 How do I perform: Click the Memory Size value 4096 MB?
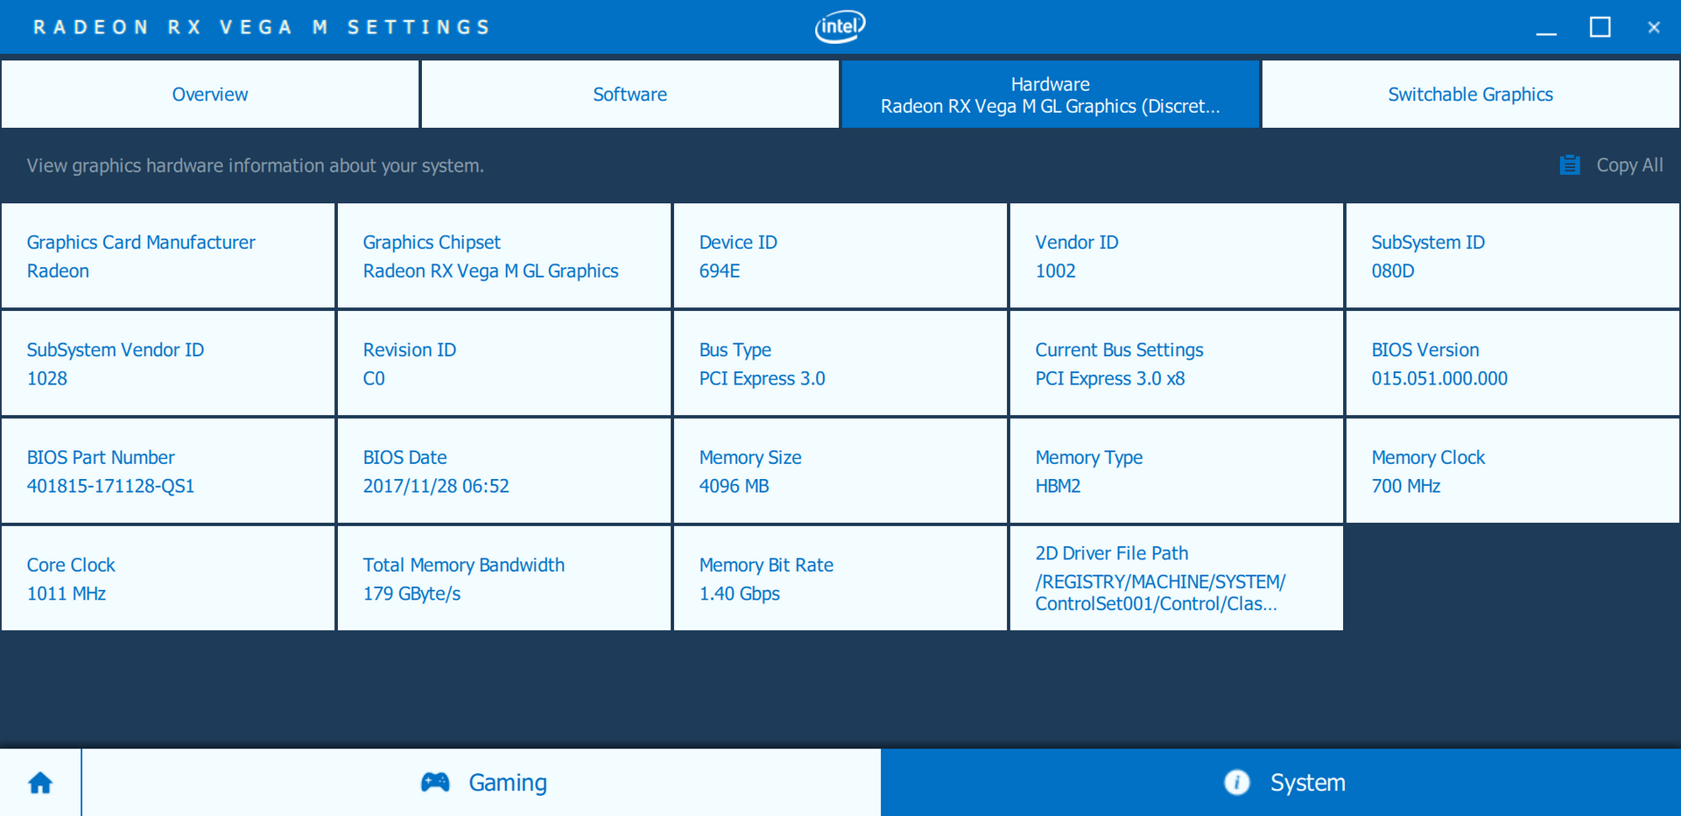(735, 487)
